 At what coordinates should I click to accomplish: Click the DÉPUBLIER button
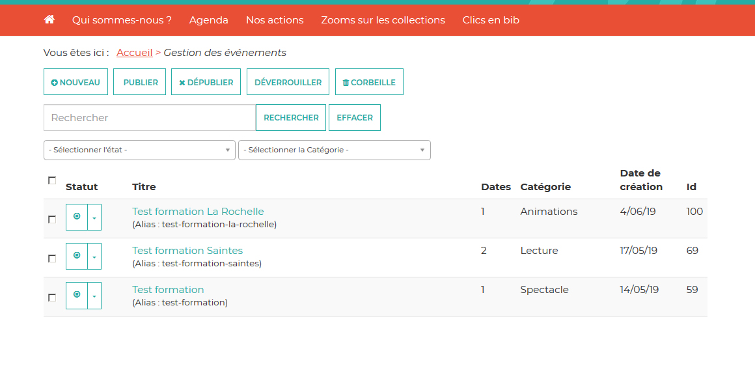pos(206,82)
